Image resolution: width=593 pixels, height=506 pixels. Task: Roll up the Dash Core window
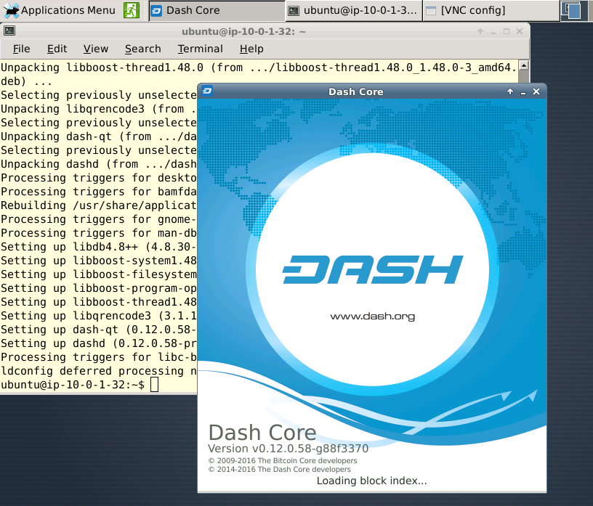point(510,91)
